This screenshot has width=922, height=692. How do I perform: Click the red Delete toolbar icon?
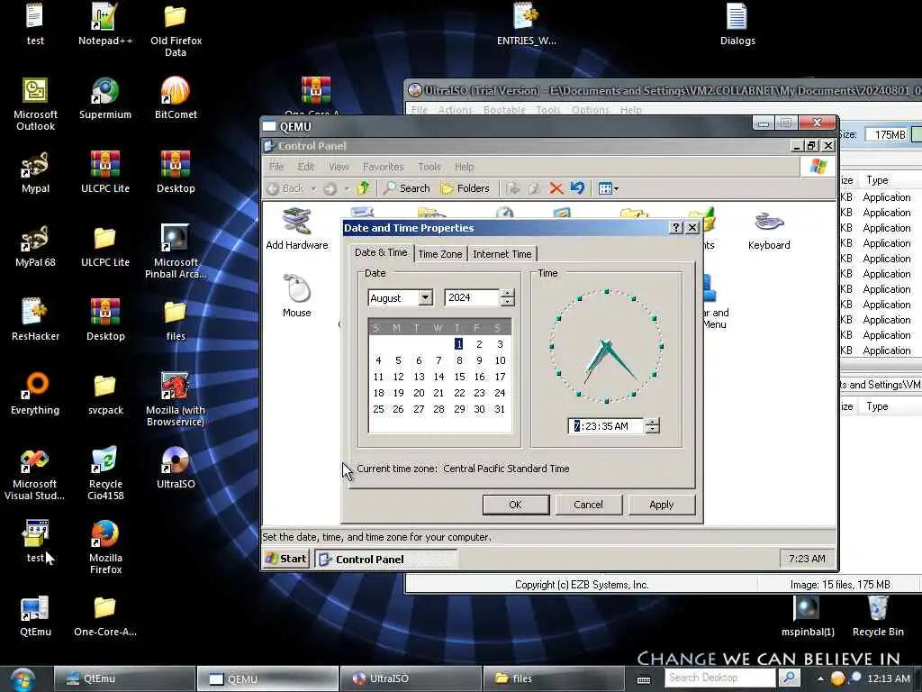(x=556, y=188)
